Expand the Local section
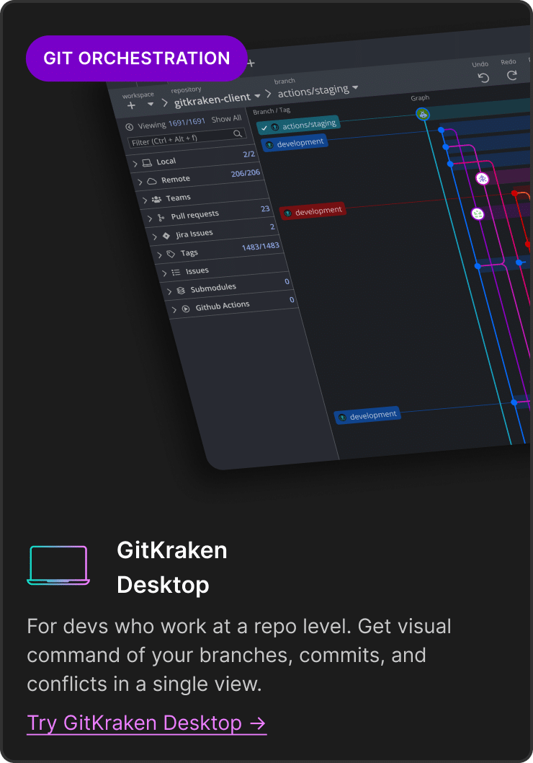Screen dimensions: 533x763 click(x=135, y=164)
